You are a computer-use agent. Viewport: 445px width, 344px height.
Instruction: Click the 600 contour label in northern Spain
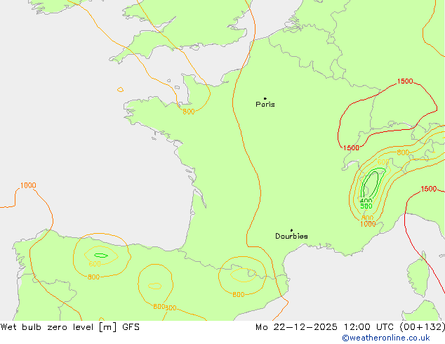tap(95, 264)
